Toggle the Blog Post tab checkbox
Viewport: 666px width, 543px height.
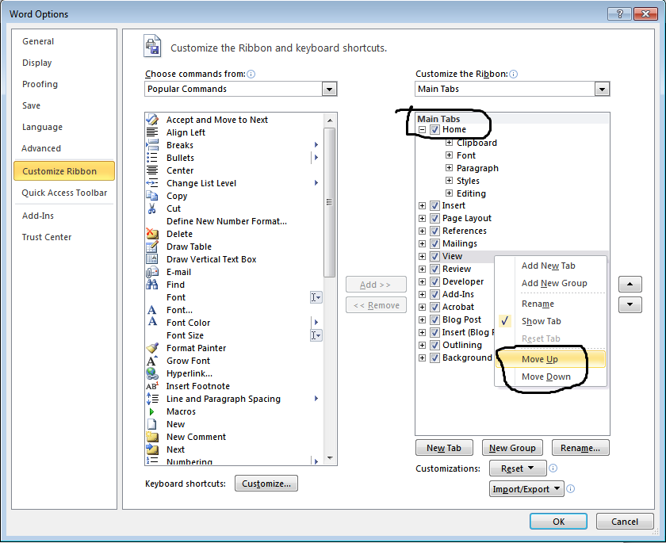(x=434, y=319)
